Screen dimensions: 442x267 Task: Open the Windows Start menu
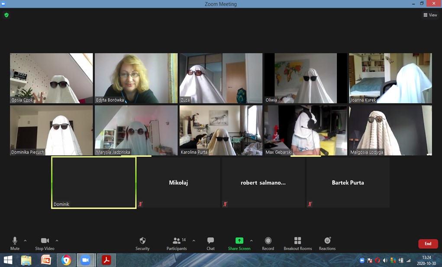pos(8,260)
